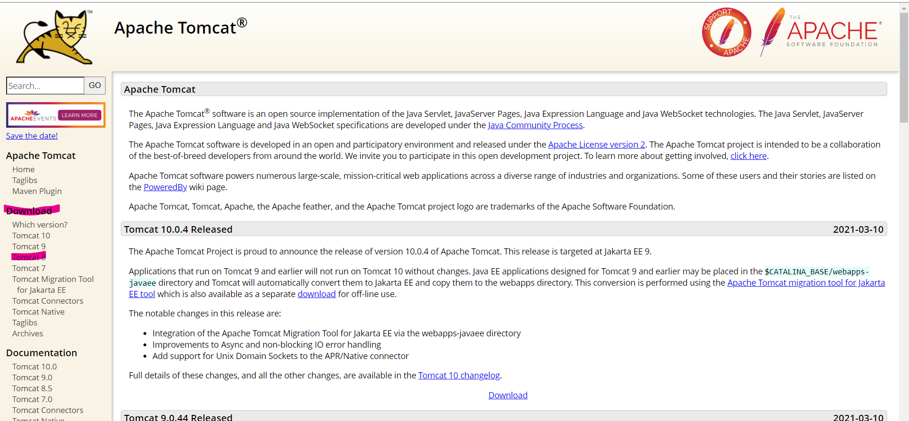This screenshot has height=421, width=909.
Task: Open Maven Plugin sidebar link
Action: pos(37,191)
